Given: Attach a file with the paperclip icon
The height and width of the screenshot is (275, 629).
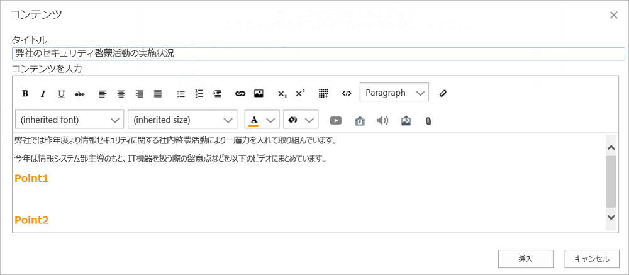Looking at the screenshot, I should point(428,120).
